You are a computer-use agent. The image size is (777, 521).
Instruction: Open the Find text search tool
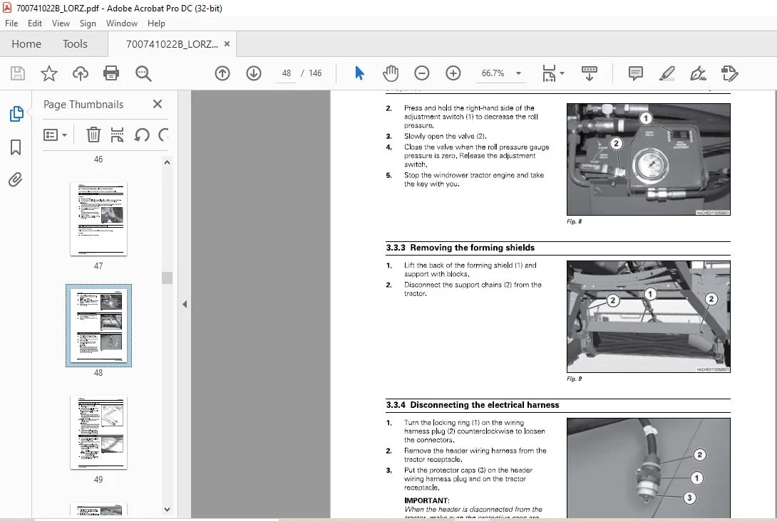[143, 73]
